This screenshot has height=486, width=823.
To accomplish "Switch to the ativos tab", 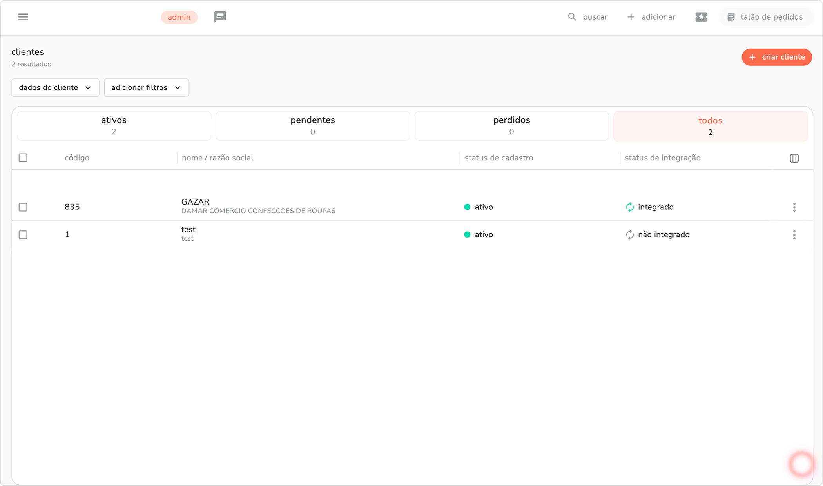I will (x=114, y=125).
